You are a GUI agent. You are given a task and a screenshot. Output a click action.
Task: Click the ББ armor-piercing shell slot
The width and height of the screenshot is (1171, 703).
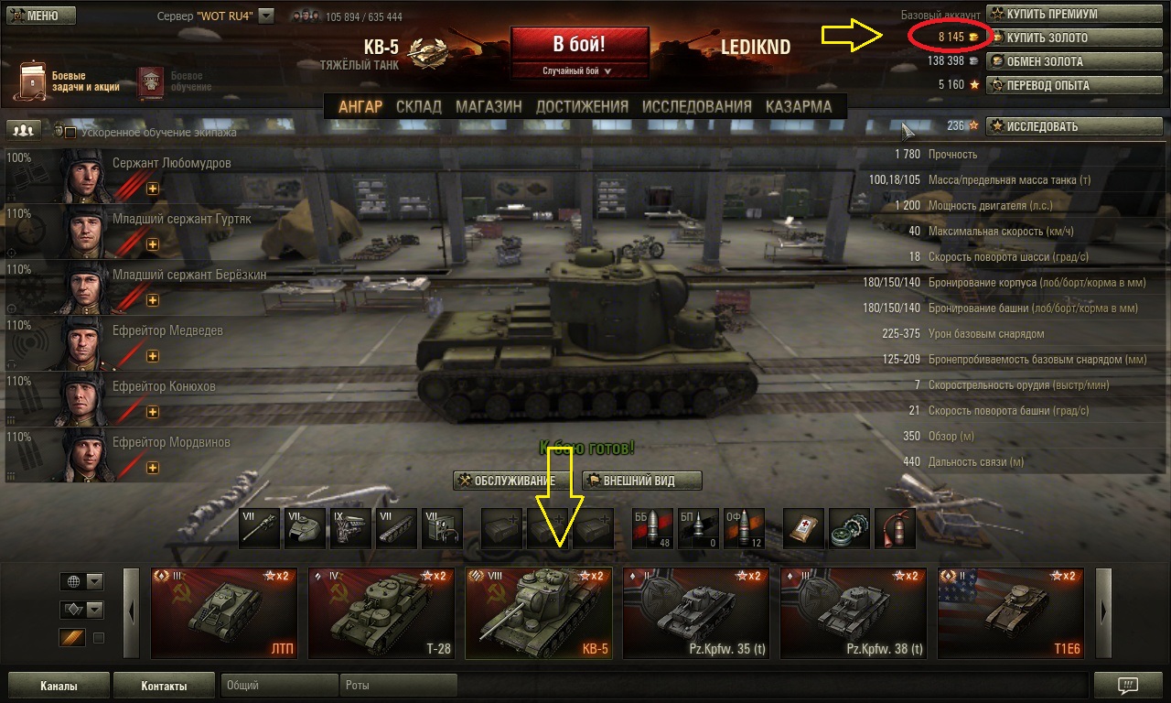651,528
